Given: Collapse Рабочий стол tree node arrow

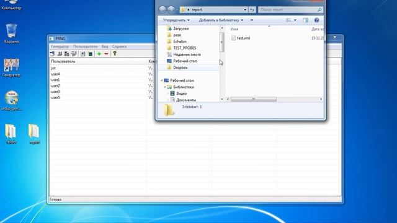Looking at the screenshot, I should 162,81.
